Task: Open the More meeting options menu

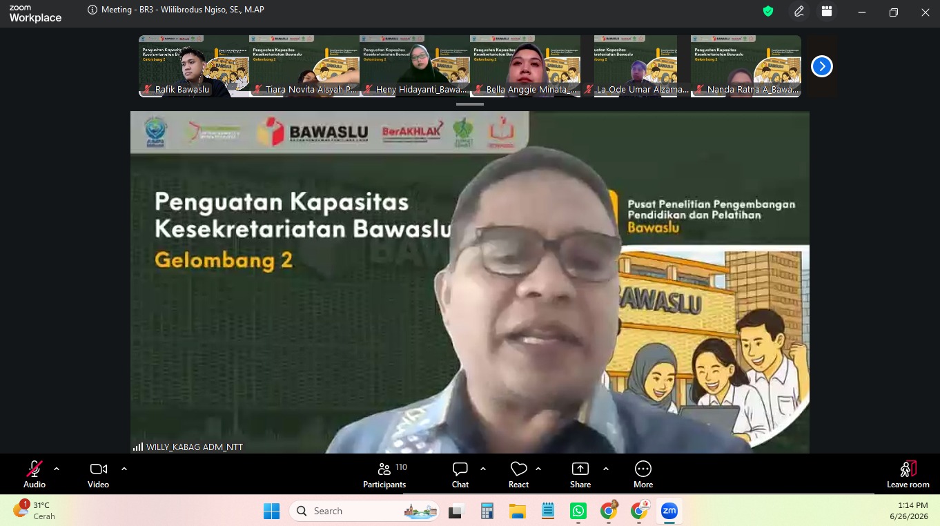Action: [x=643, y=474]
